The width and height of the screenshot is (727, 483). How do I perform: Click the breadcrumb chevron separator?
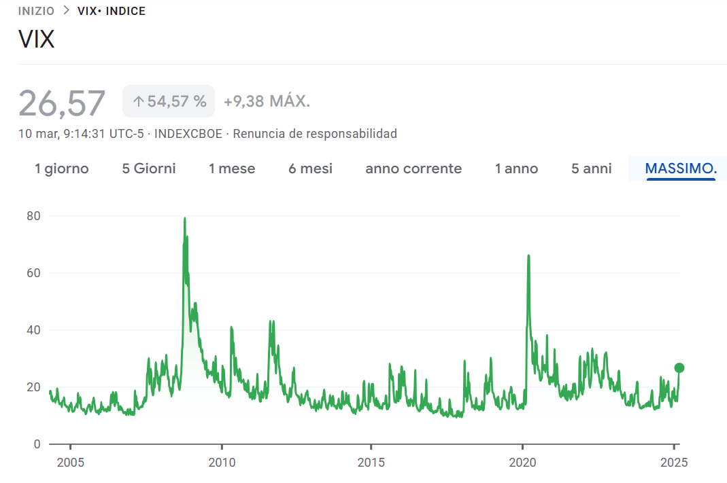click(65, 11)
